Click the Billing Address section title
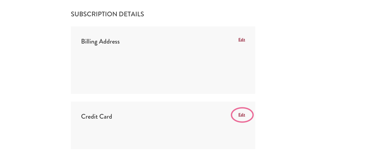Image resolution: width=368 pixels, height=154 pixels. [100, 41]
